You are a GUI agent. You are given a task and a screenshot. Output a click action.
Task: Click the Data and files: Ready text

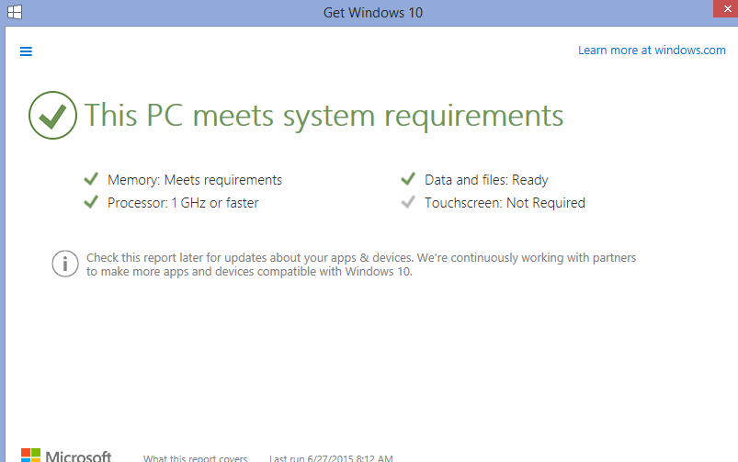click(x=486, y=180)
